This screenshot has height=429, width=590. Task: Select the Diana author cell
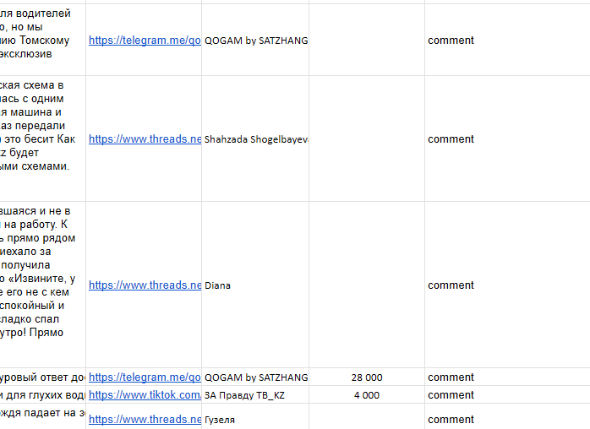256,285
